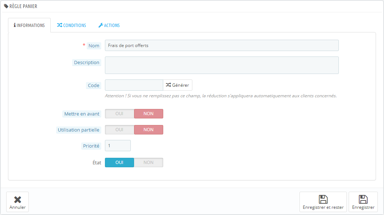Click into the Nom field
This screenshot has height=215, width=384.
point(222,46)
